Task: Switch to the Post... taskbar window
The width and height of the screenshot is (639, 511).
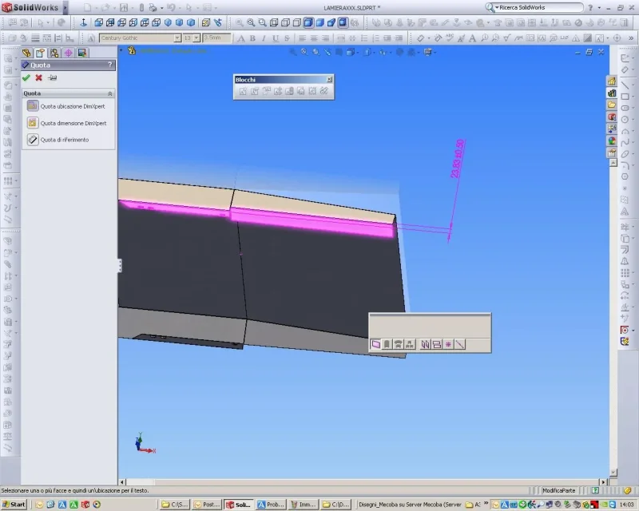Action: 207,505
